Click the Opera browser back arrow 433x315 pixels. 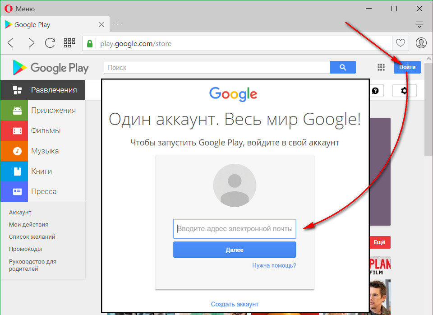click(x=11, y=43)
